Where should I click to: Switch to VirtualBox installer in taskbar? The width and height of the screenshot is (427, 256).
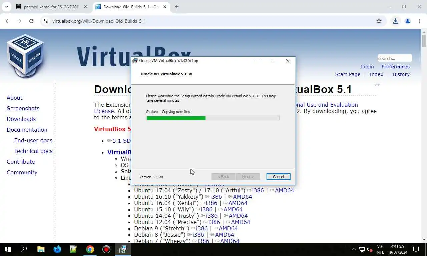122,249
